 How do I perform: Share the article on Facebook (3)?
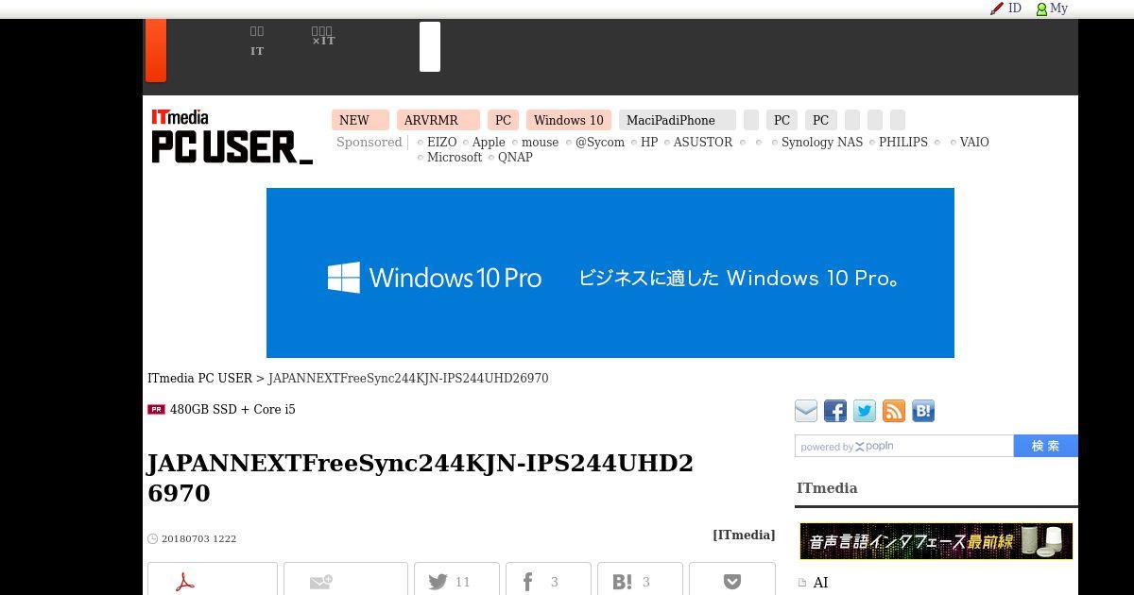pos(548,580)
